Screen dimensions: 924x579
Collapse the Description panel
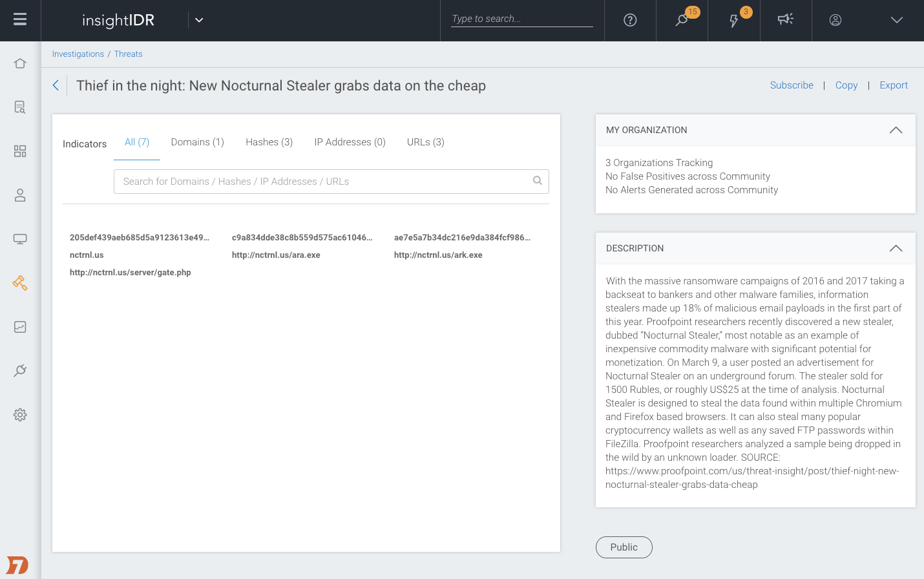pyautogui.click(x=896, y=248)
